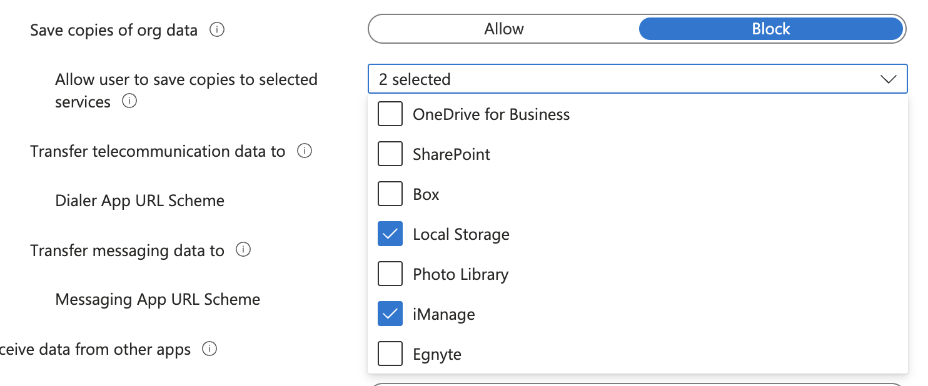Viewport: 928px width, 386px height.
Task: Click info icon next to selected services label
Action: [129, 101]
